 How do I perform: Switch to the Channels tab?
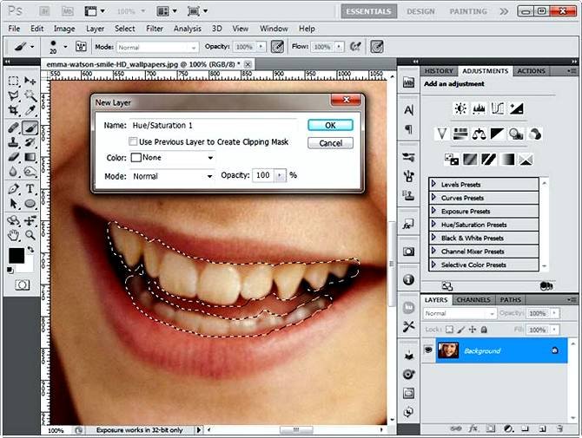(x=473, y=300)
